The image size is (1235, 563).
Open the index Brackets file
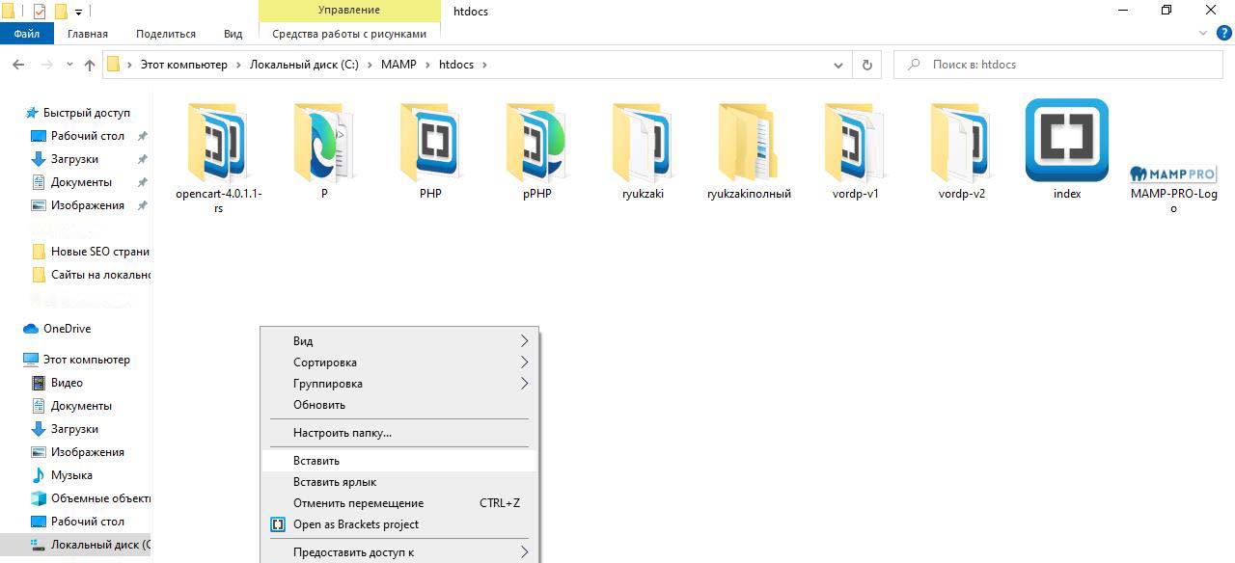(x=1066, y=142)
